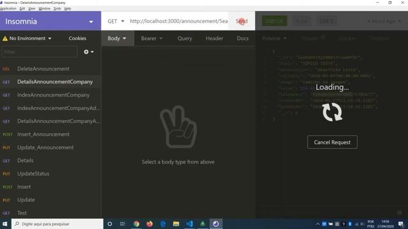Open the Cookies manager
The image size is (408, 229).
click(77, 38)
